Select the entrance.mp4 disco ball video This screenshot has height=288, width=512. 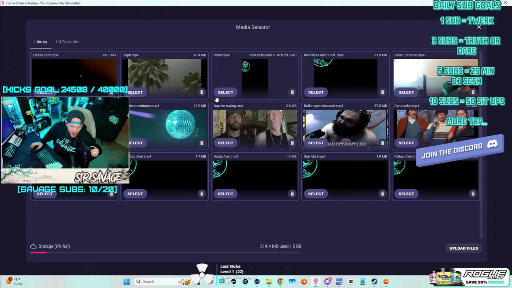135,143
